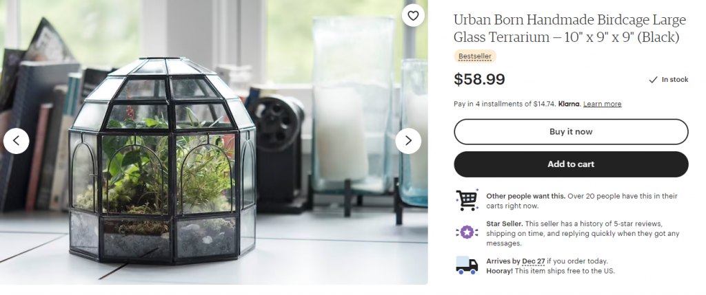Click the Dec 27 arrival date link
This screenshot has height=295, width=706.
point(534,261)
